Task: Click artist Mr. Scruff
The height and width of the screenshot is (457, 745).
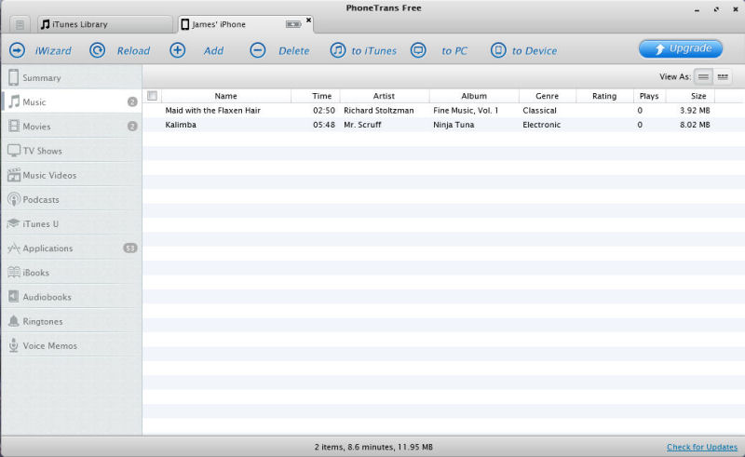Action: (x=362, y=125)
